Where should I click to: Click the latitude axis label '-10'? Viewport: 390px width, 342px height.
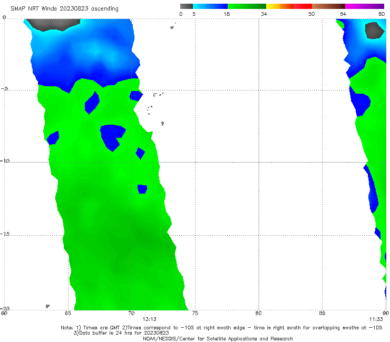tap(5, 160)
